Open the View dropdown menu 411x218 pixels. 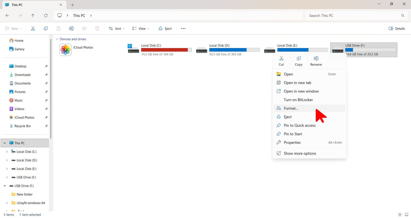[140, 28]
